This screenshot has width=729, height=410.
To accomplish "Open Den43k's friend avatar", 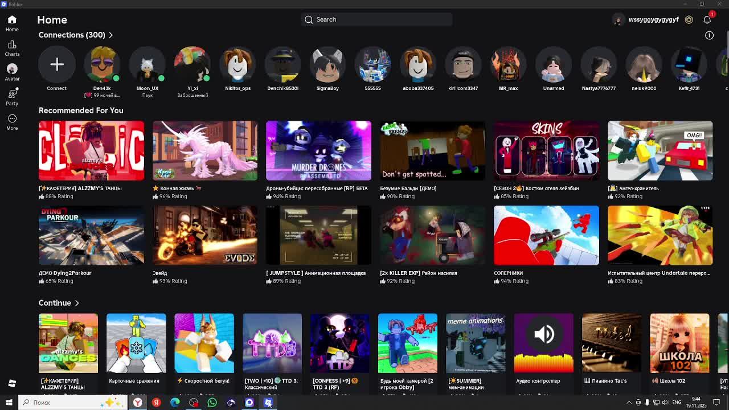I will click(x=102, y=64).
